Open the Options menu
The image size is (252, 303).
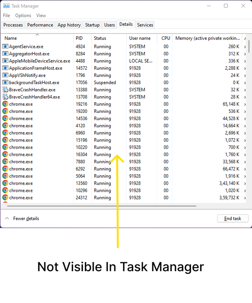[x=23, y=16]
